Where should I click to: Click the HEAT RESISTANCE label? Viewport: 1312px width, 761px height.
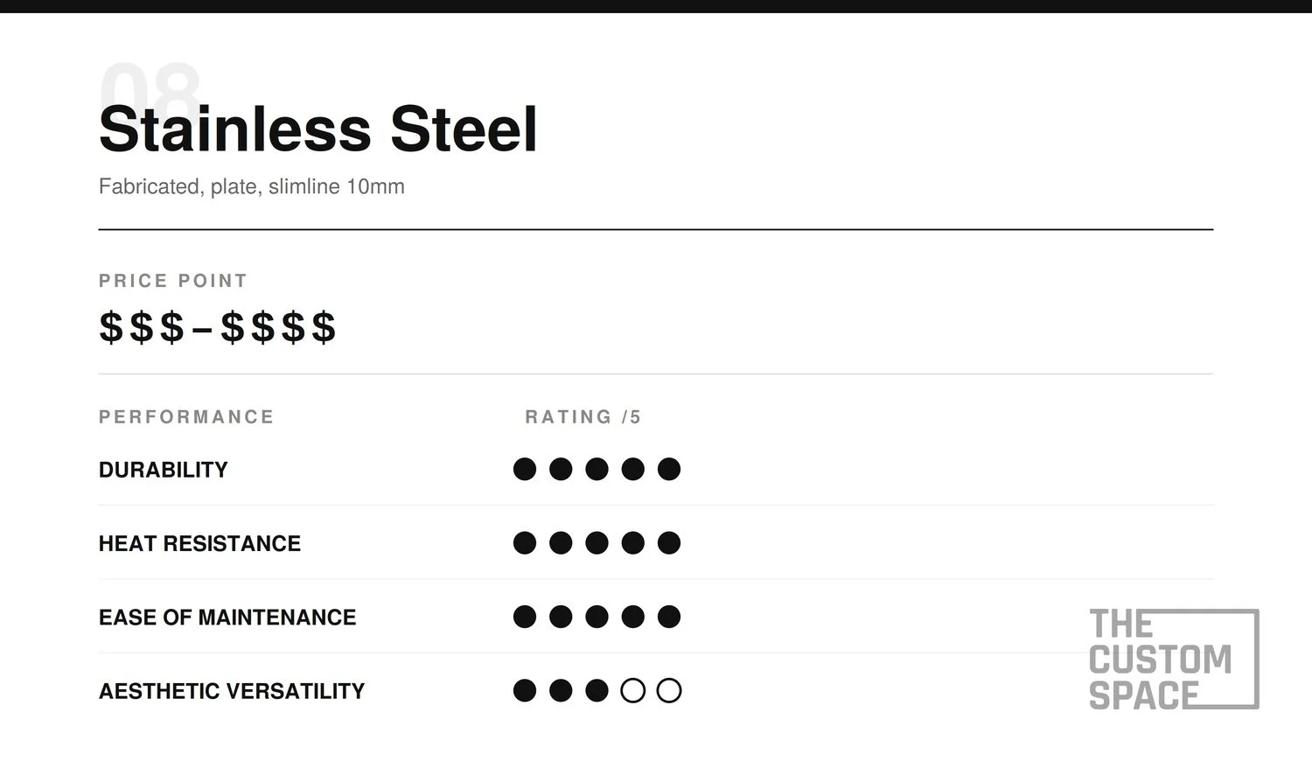pyautogui.click(x=199, y=543)
